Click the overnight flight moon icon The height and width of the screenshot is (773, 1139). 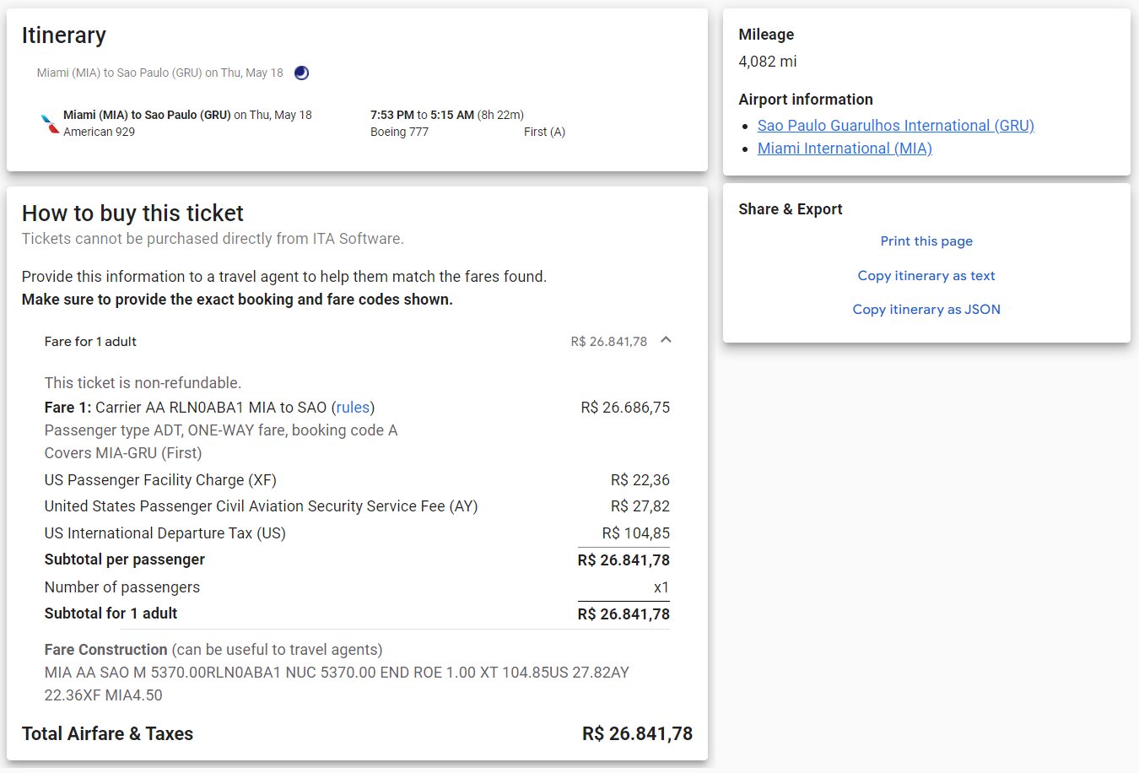coord(301,73)
